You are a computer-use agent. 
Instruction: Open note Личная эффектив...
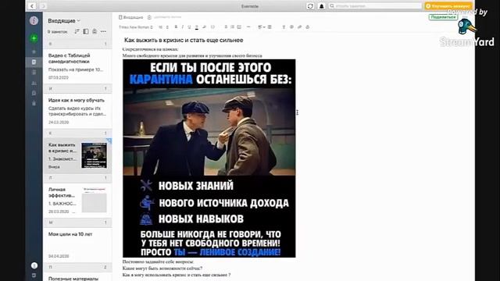[77, 200]
